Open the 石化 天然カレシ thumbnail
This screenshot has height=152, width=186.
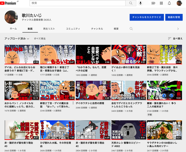pos(129,130)
